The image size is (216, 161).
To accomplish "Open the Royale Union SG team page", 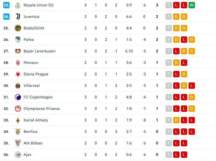I will (38, 5).
